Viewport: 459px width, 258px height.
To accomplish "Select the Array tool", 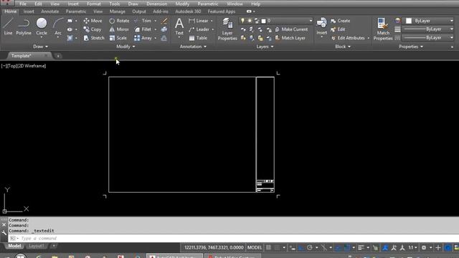I will [143, 38].
